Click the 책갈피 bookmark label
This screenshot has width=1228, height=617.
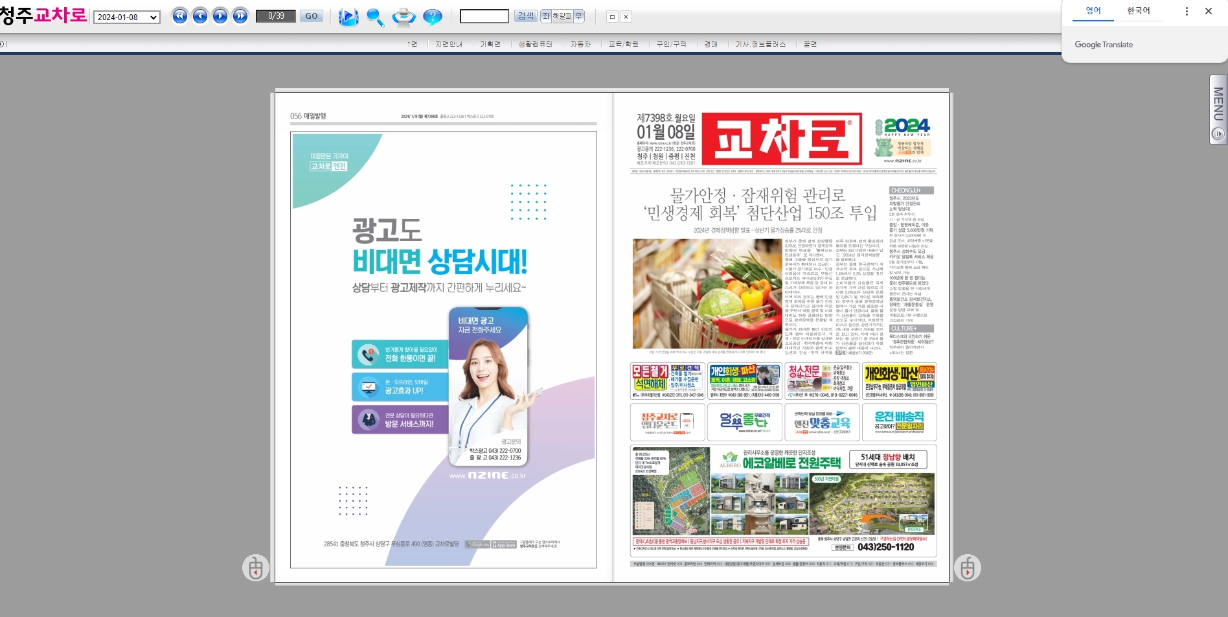pyautogui.click(x=562, y=16)
